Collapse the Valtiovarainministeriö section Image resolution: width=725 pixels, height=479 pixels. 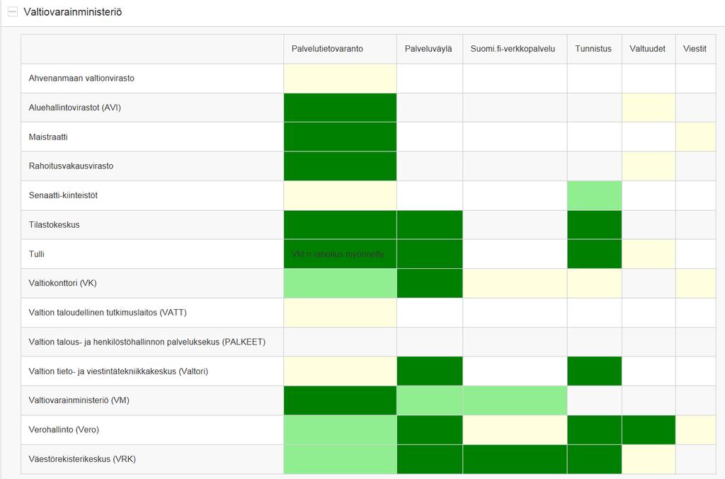coord(13,12)
